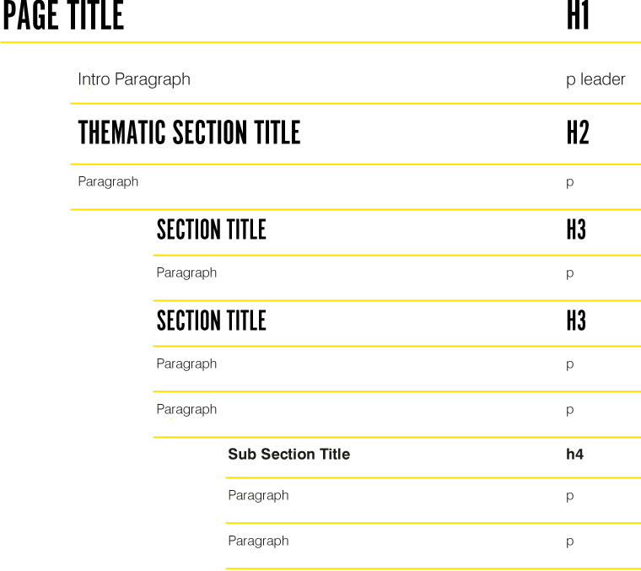The height and width of the screenshot is (571, 641).
Task: Click the 'p' label directly below H2
Action: (x=570, y=182)
